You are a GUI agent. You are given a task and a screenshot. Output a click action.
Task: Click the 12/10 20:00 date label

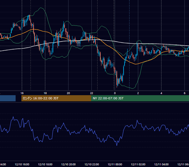coord(68,164)
